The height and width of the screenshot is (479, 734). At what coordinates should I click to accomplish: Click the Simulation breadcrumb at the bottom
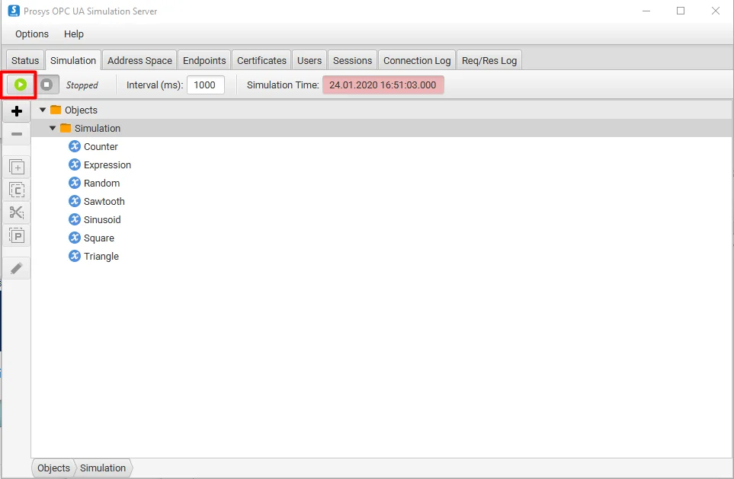[x=103, y=468]
